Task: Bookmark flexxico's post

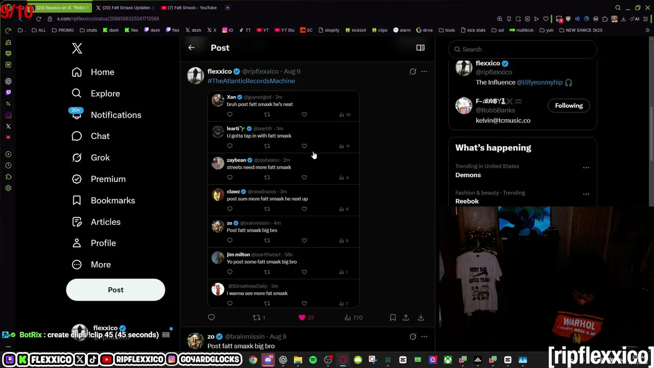Action: tap(393, 317)
